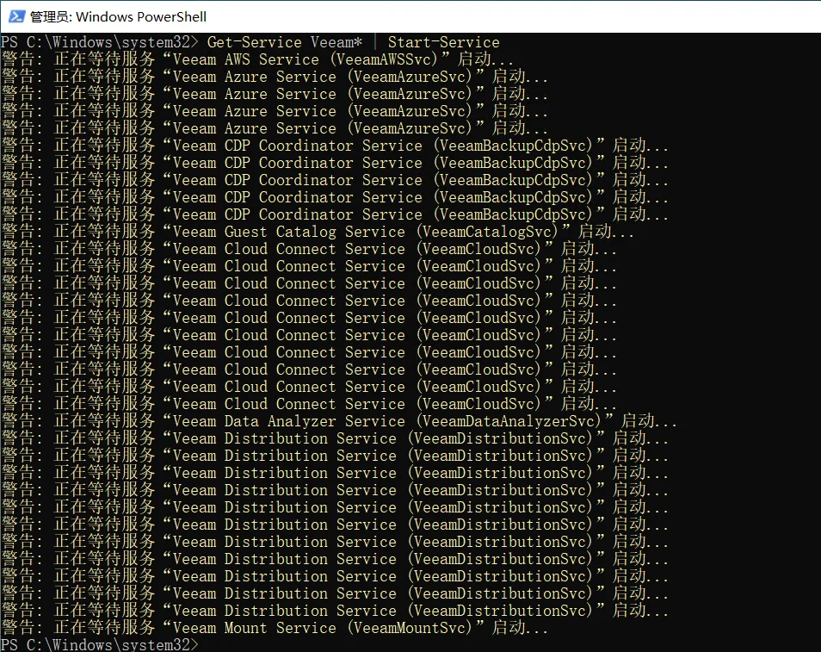Click the Get-Service word in the command
Image resolution: width=821 pixels, height=652 pixels.
[x=254, y=42]
